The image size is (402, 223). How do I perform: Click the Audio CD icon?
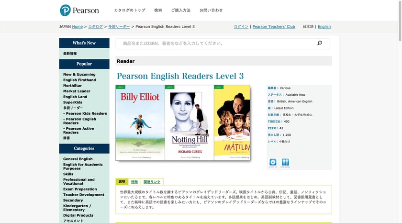click(x=273, y=163)
